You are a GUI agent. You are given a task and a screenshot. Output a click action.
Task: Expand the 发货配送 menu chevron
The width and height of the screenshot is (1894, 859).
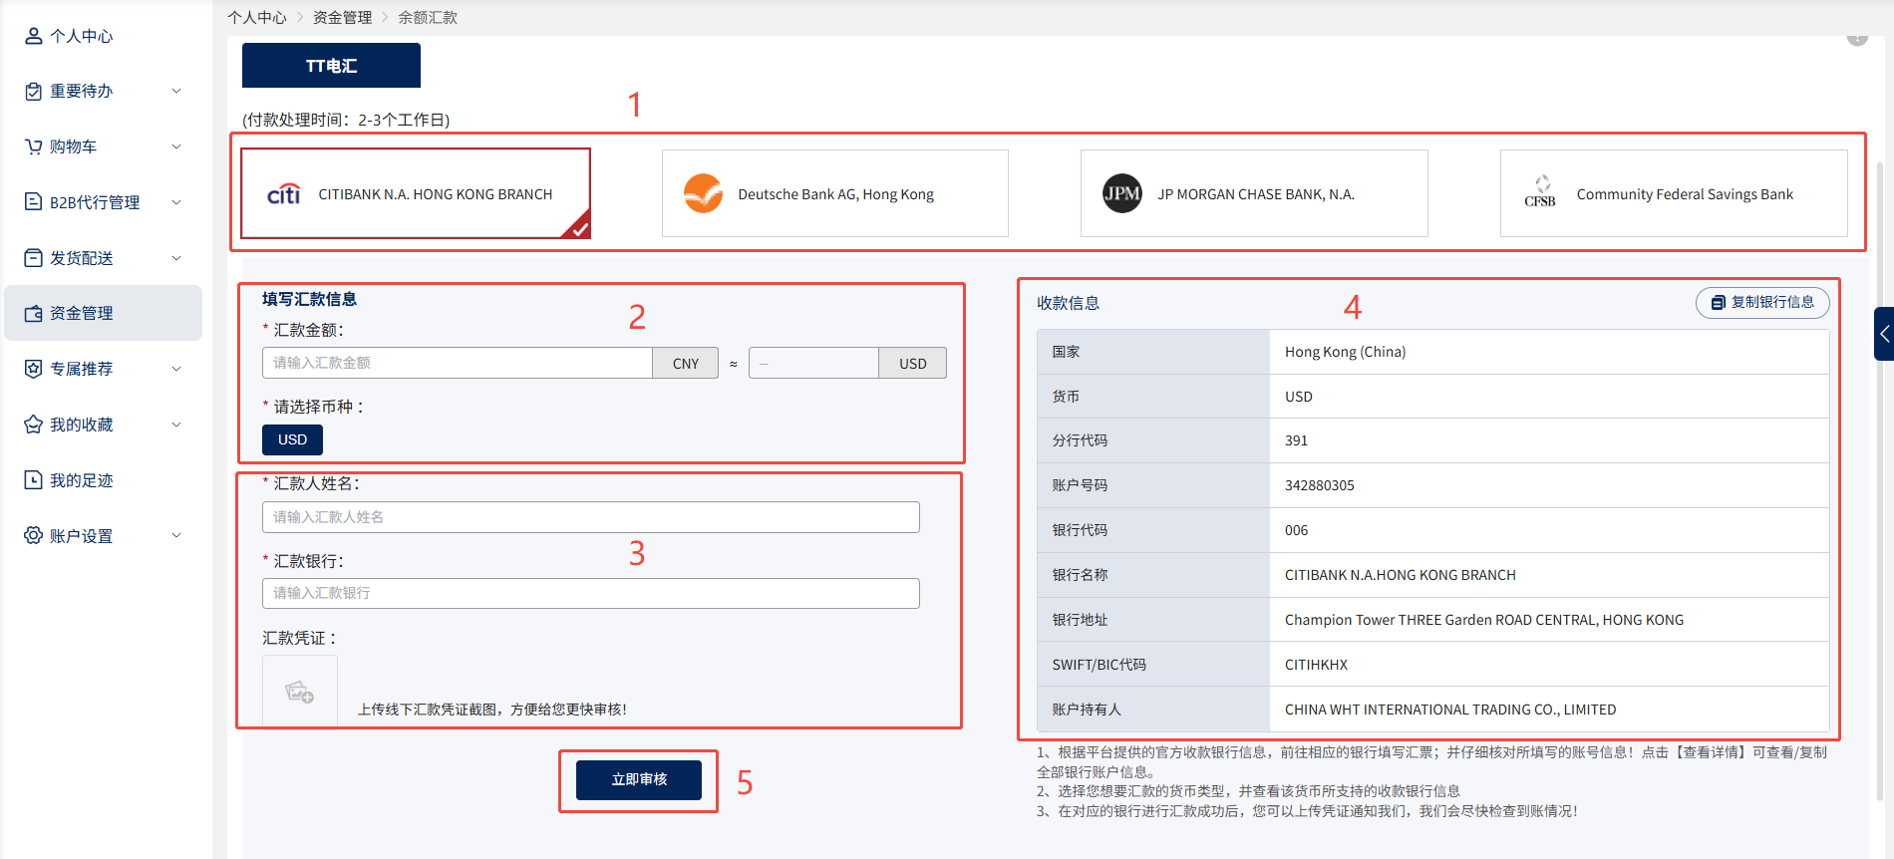[x=176, y=258]
